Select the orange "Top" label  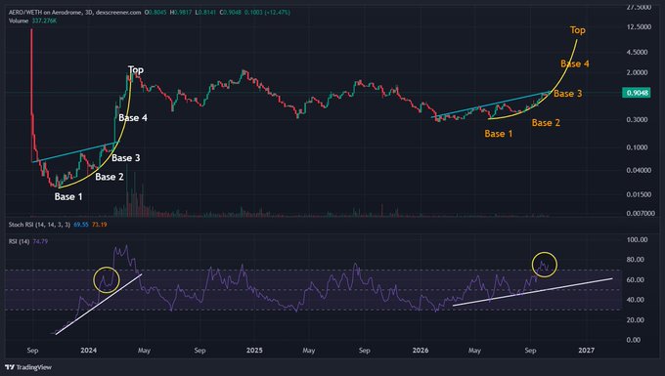(x=578, y=30)
